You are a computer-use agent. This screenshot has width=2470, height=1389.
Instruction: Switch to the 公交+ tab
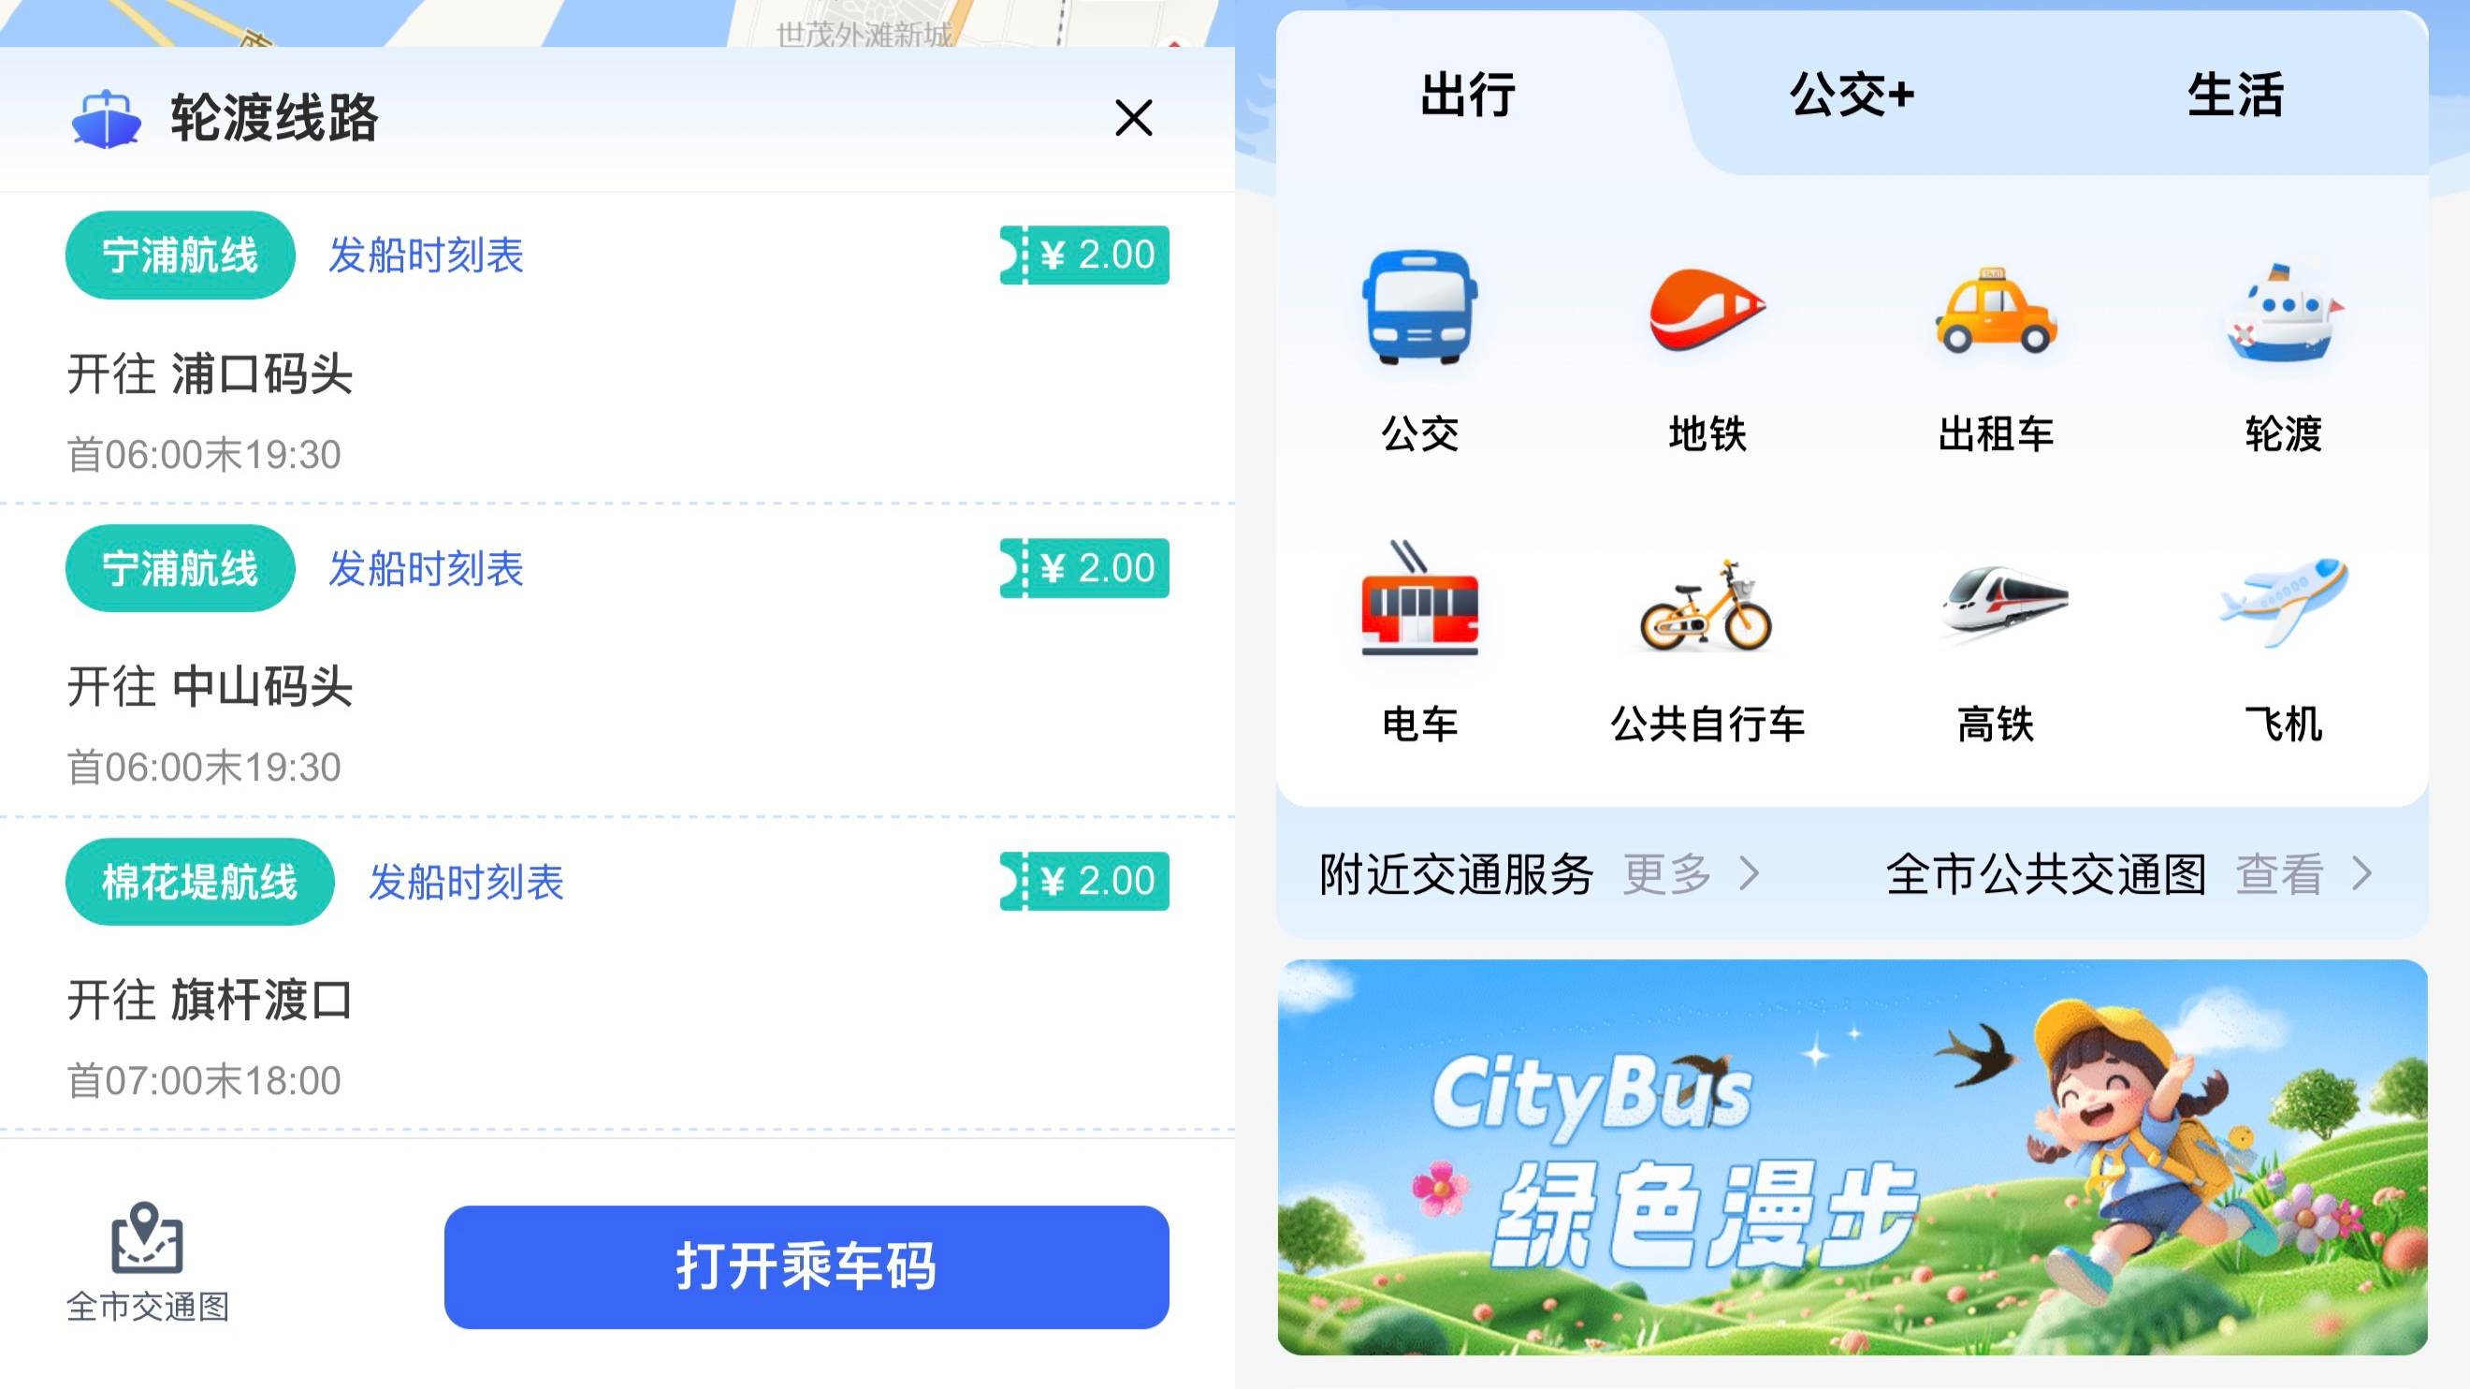(1852, 95)
